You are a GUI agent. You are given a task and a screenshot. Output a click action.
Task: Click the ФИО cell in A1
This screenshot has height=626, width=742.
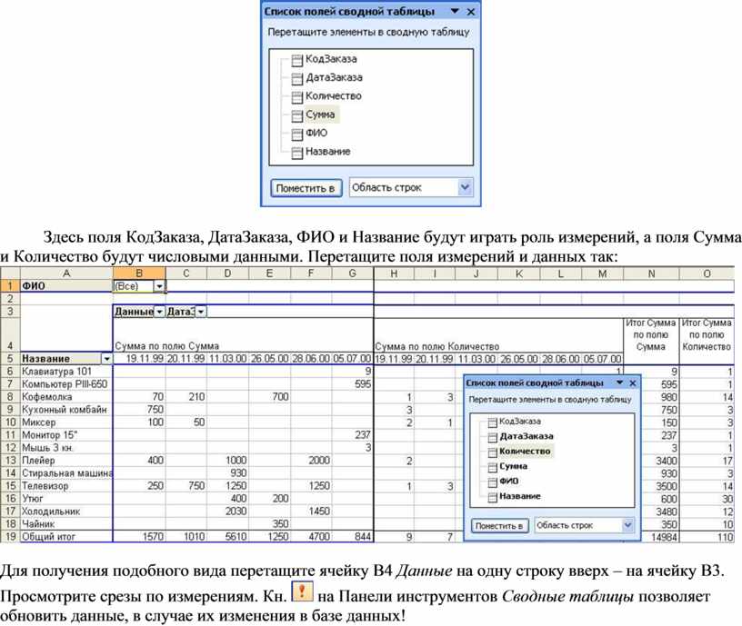pyautogui.click(x=66, y=285)
